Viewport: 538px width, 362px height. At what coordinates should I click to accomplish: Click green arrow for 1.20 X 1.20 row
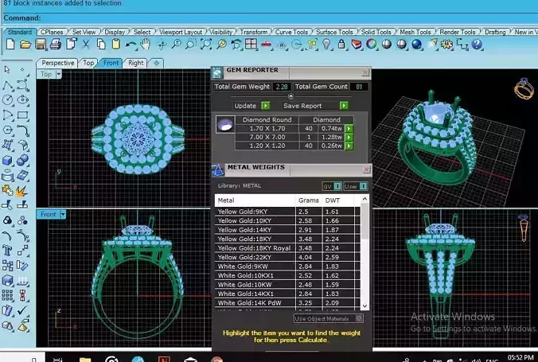[x=349, y=146]
